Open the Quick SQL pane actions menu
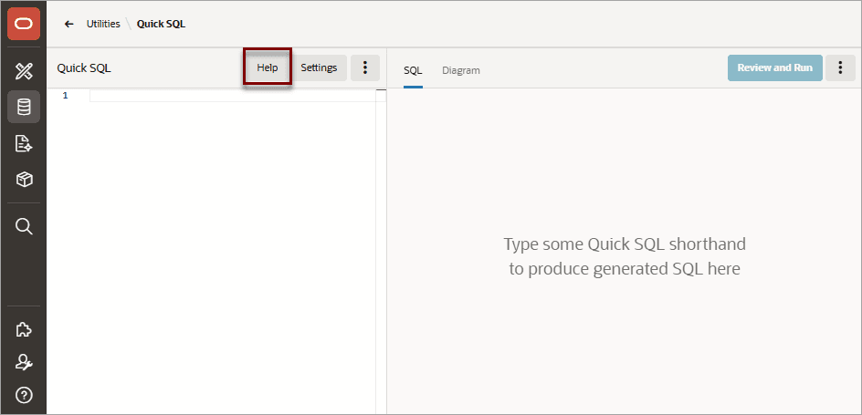The height and width of the screenshot is (415, 862). pyautogui.click(x=365, y=68)
